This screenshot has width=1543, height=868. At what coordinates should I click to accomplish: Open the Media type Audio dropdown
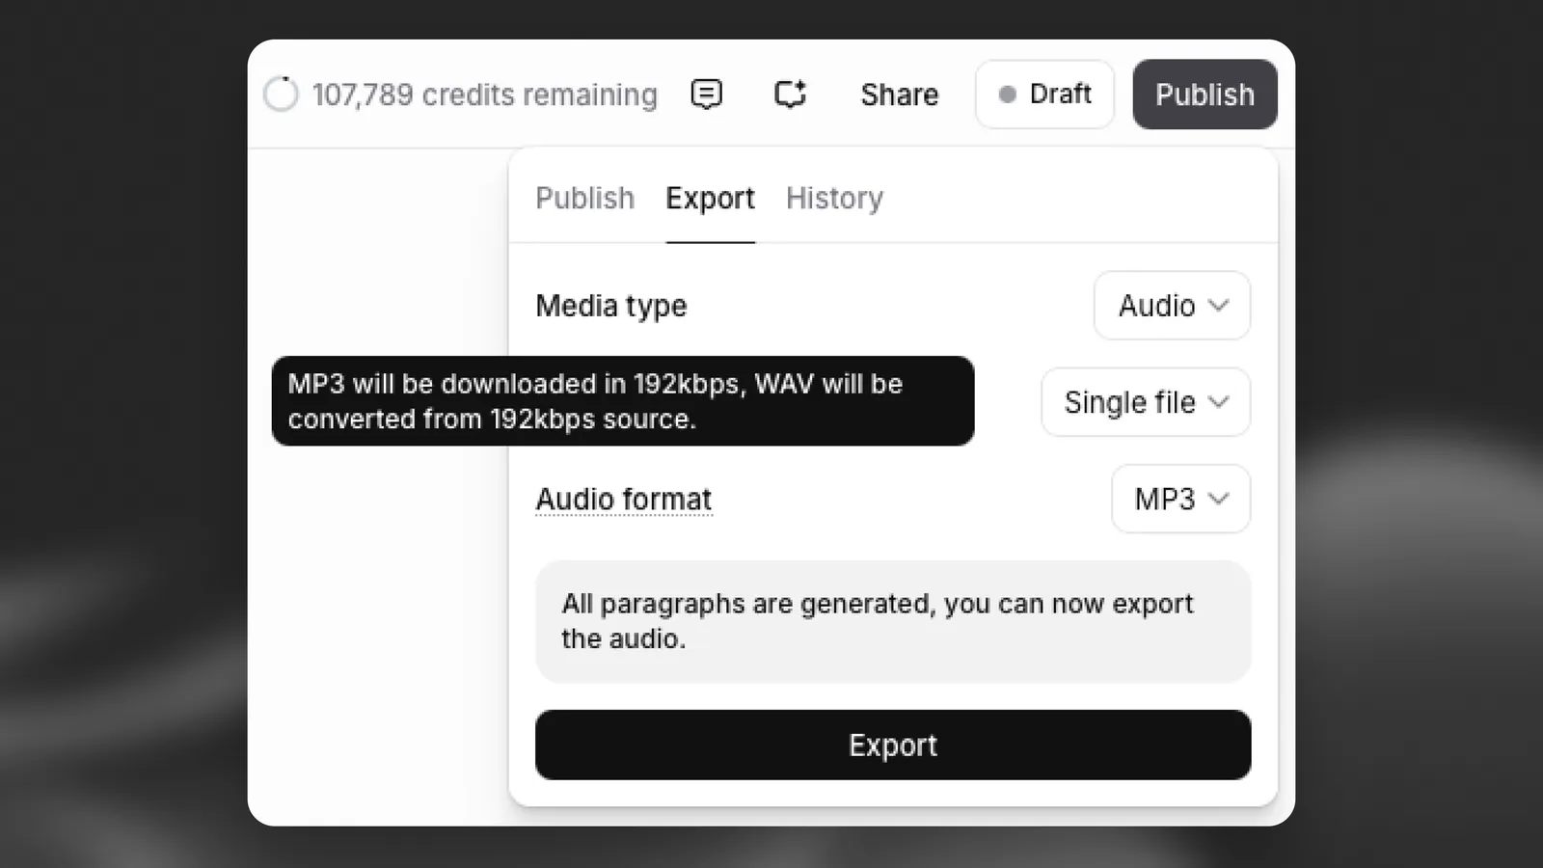click(1172, 306)
